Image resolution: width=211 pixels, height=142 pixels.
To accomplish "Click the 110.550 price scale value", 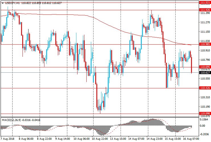I will (205, 78).
